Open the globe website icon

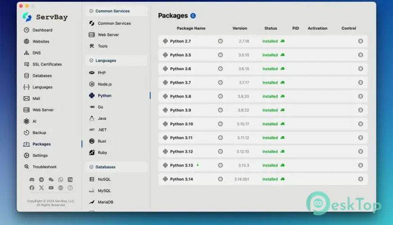click(61, 187)
